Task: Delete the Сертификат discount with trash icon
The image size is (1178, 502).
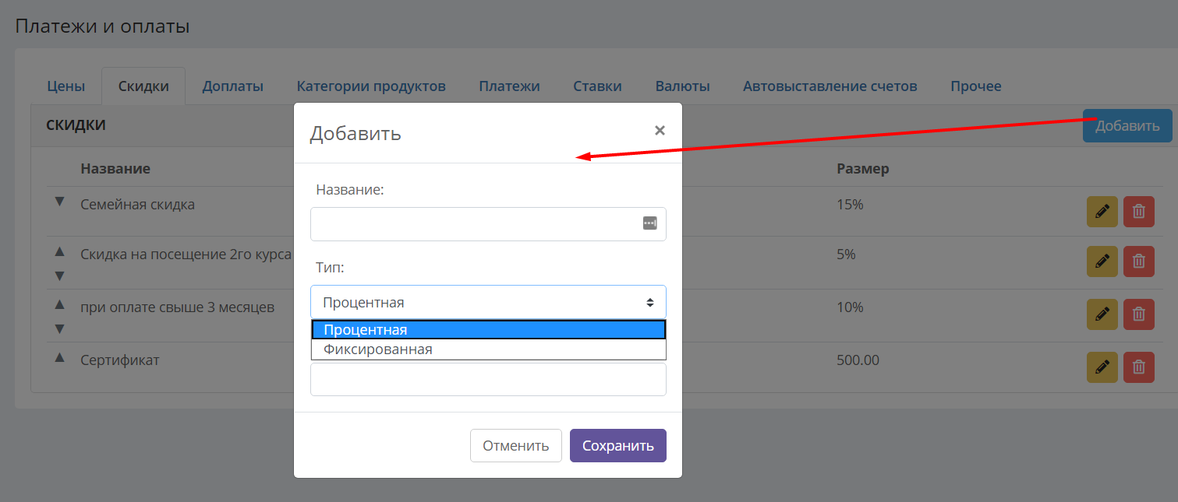Action: click(x=1138, y=367)
